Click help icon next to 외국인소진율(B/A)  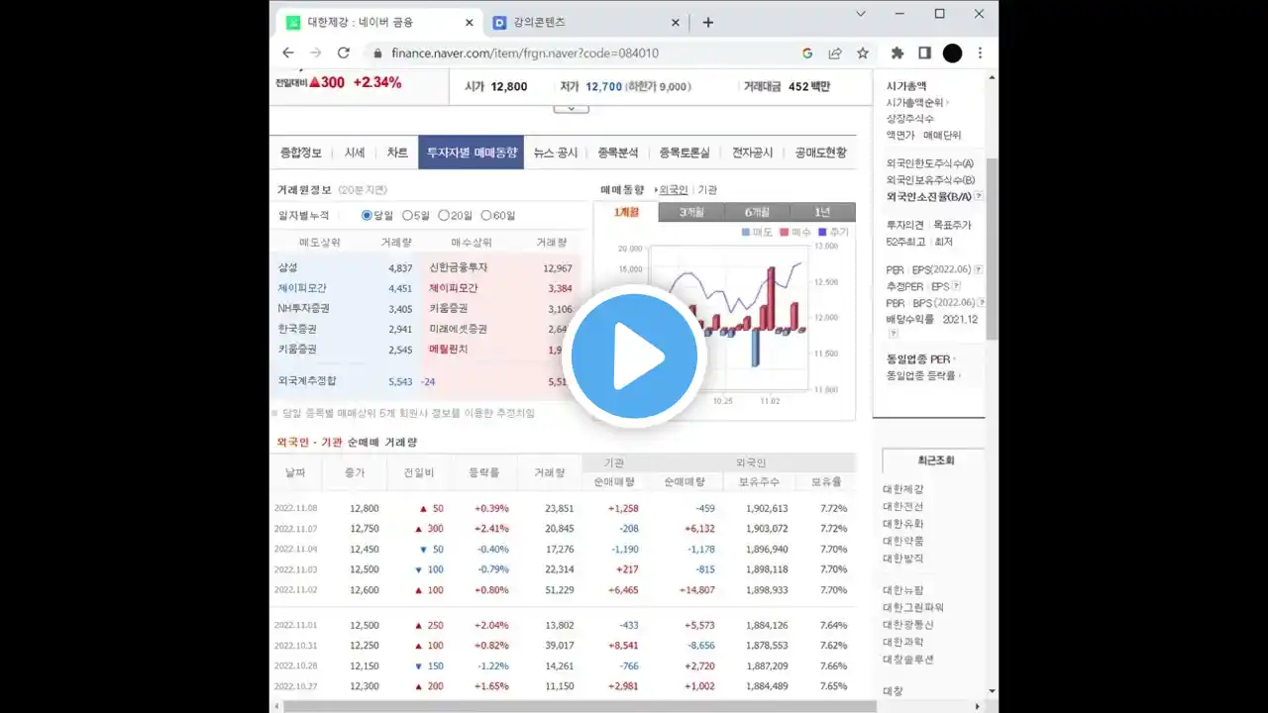coord(979,196)
